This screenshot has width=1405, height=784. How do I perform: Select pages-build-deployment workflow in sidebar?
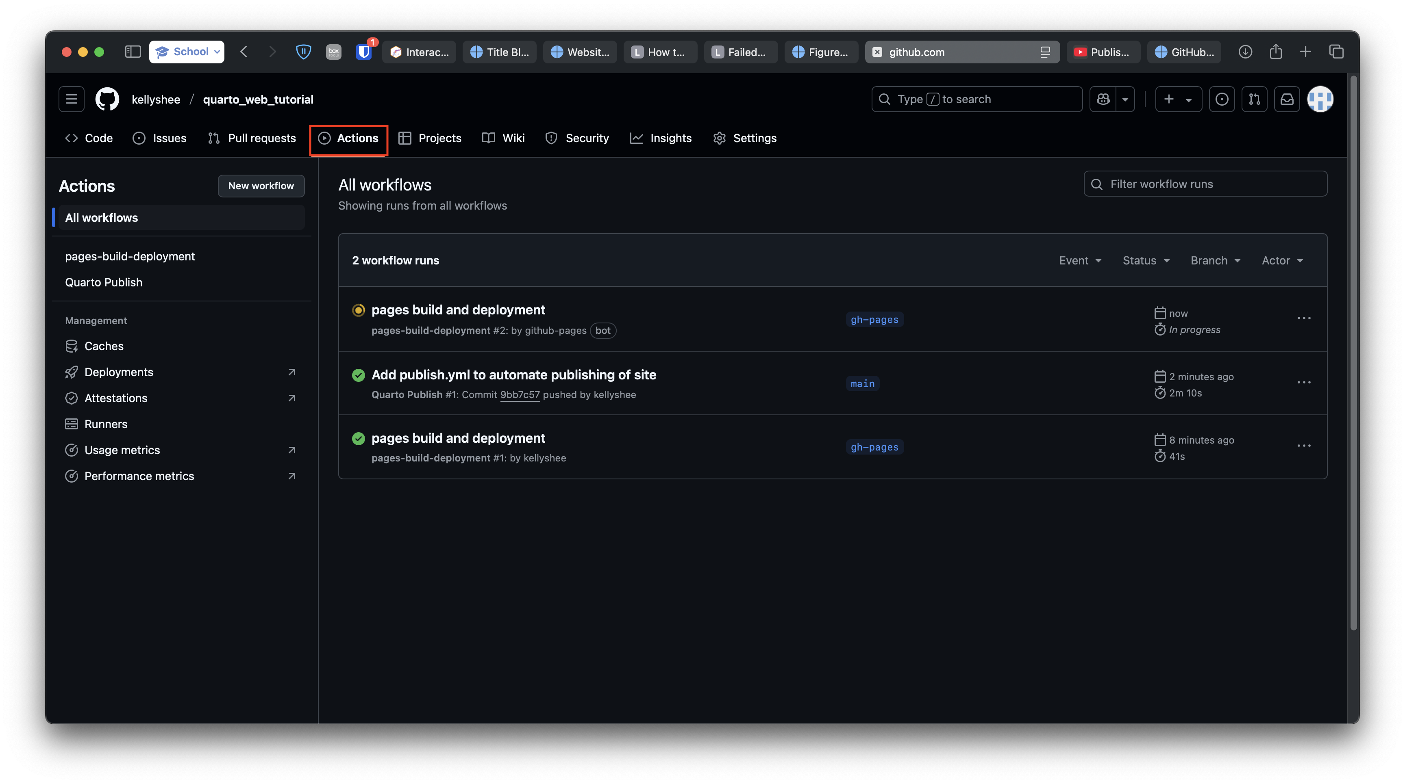(129, 256)
